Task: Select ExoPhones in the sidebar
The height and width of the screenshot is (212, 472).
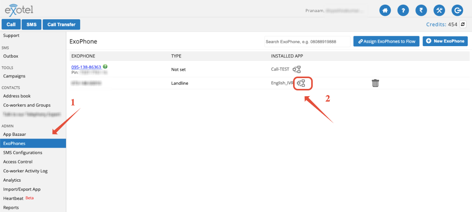Action: click(33, 144)
